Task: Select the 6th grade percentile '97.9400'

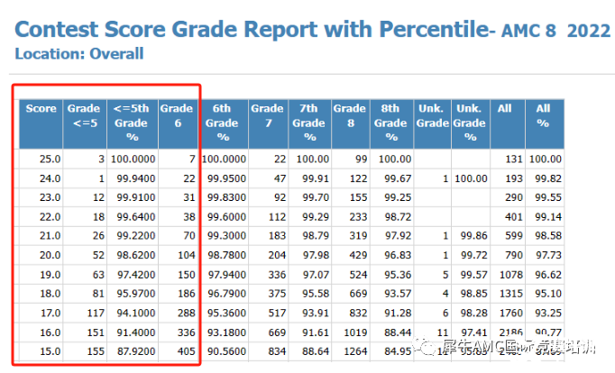Action: pos(226,275)
